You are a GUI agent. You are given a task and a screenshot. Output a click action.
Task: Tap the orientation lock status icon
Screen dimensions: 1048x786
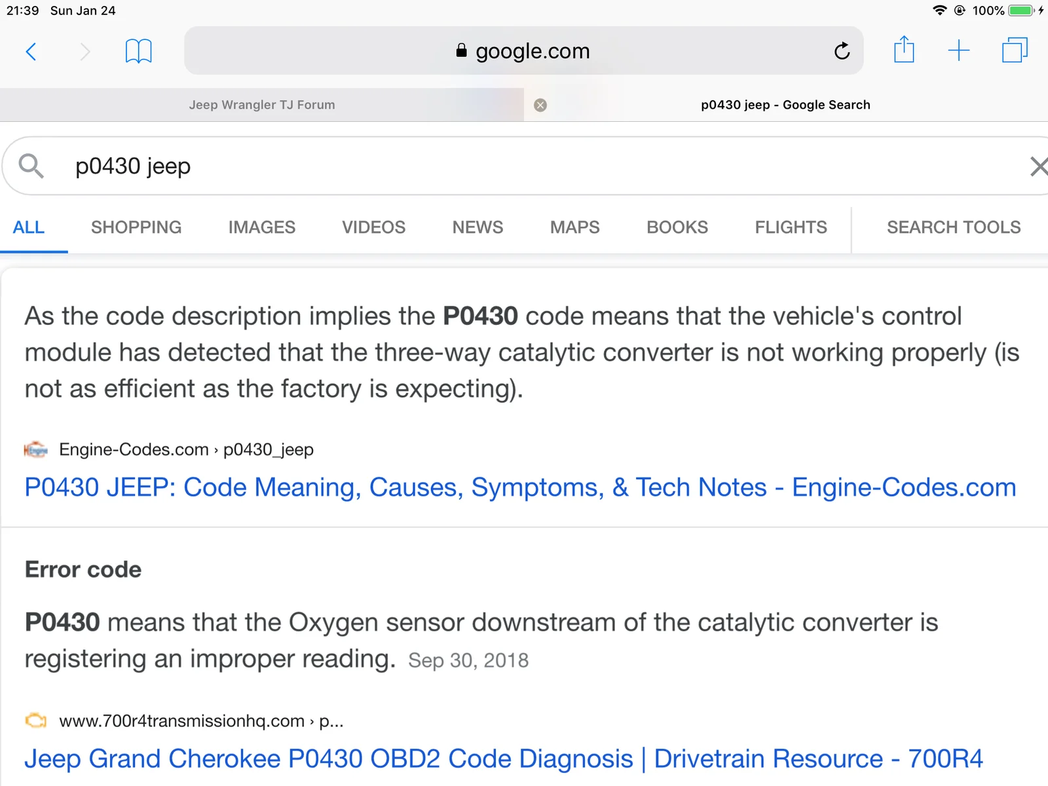(960, 10)
